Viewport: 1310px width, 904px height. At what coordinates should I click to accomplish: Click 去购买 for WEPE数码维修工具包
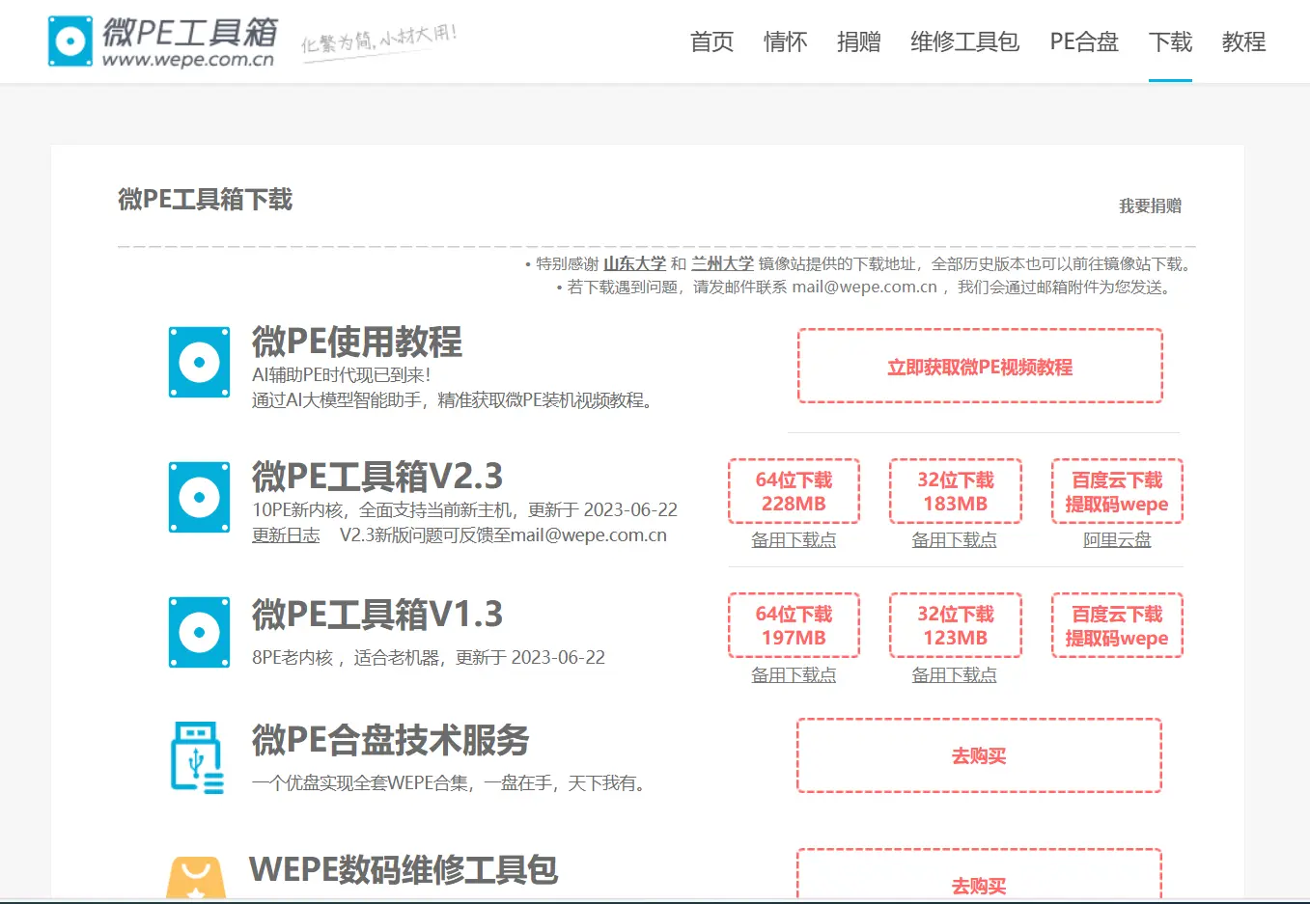[979, 876]
